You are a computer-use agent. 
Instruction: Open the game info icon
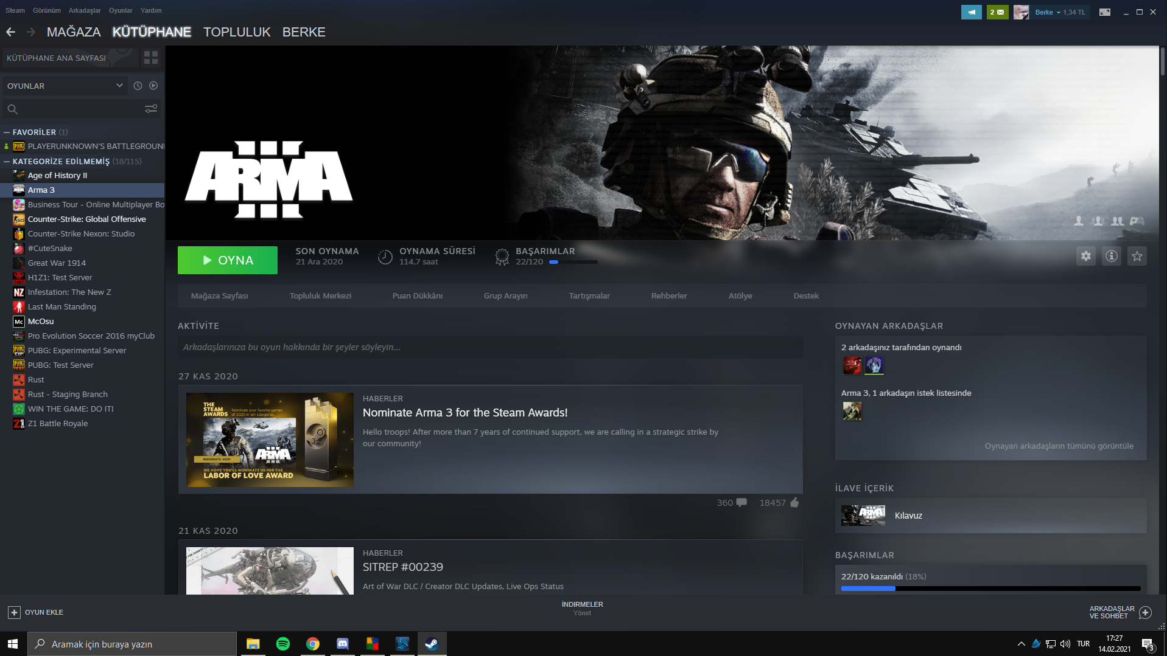click(1111, 256)
